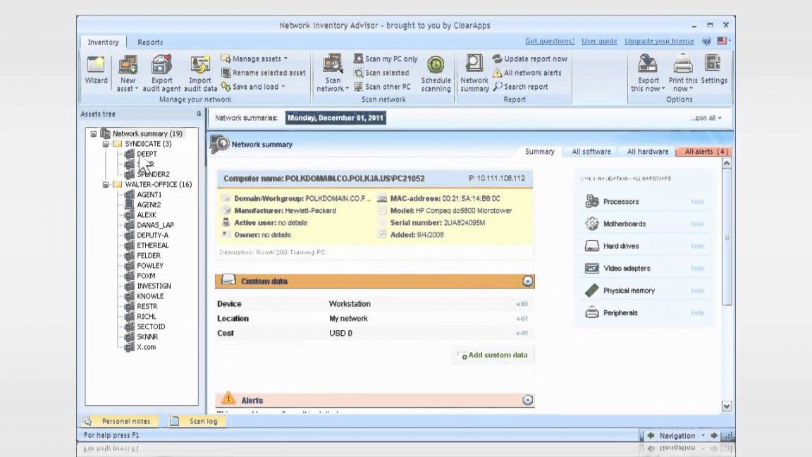Open Export audit agent

click(x=161, y=73)
